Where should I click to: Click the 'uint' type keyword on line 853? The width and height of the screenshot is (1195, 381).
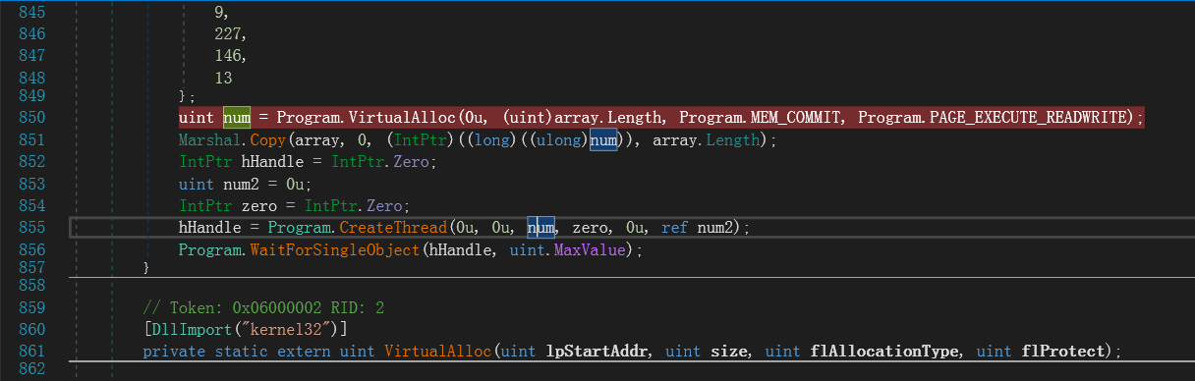pyautogui.click(x=197, y=184)
